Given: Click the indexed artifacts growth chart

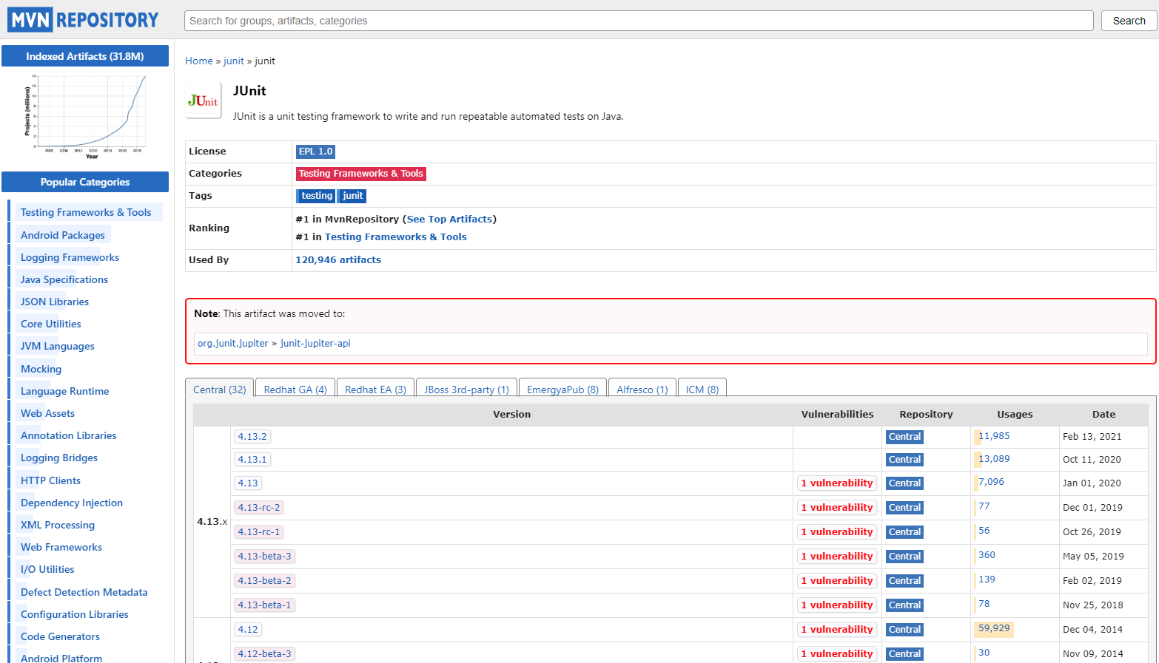Looking at the screenshot, I should pos(85,117).
